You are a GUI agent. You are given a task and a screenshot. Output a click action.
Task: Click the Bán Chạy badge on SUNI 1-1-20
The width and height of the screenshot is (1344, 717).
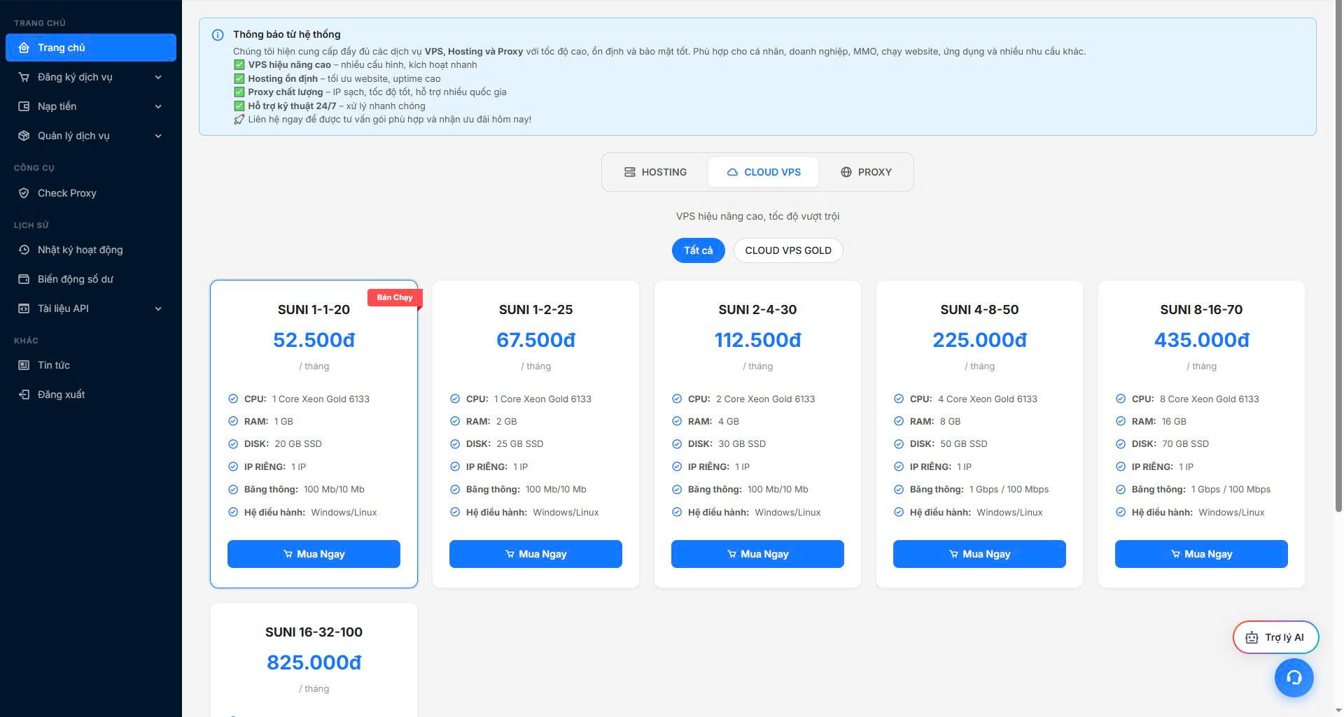395,297
